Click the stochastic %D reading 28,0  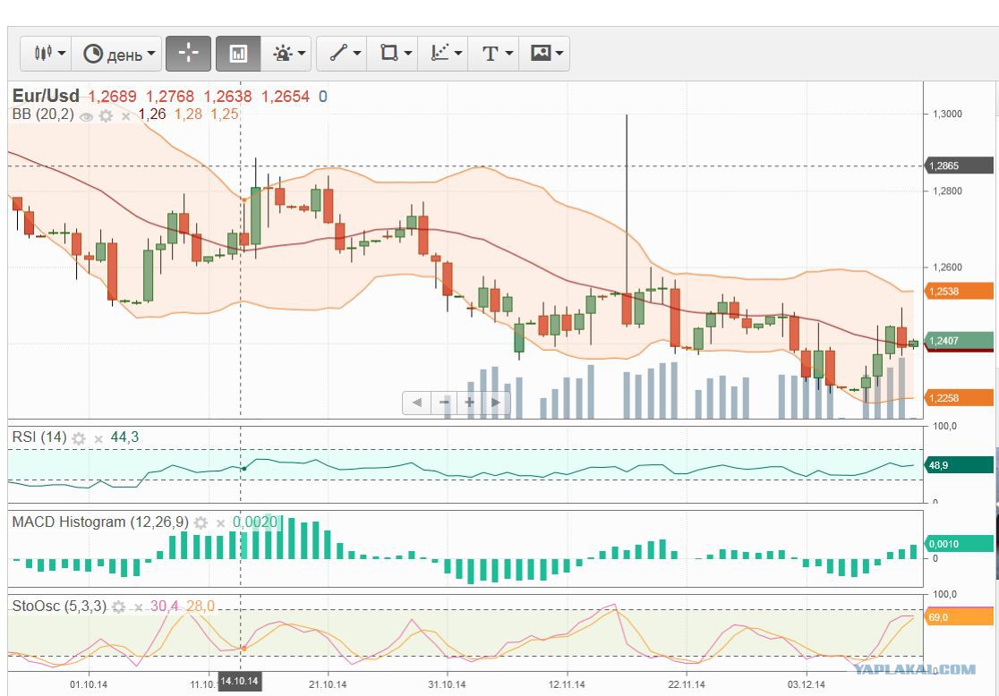tap(201, 606)
